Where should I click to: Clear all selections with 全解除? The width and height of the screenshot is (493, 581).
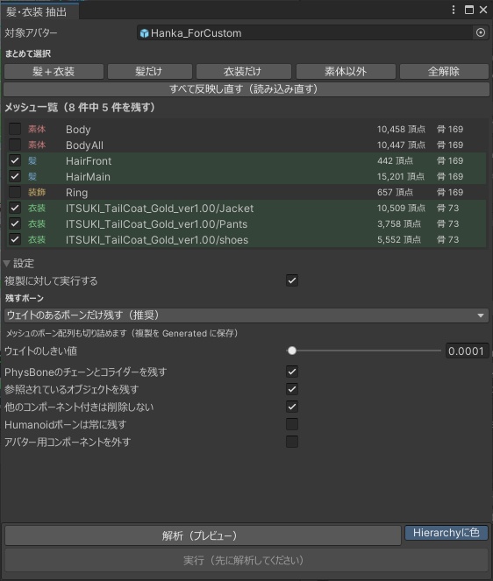[x=444, y=71]
